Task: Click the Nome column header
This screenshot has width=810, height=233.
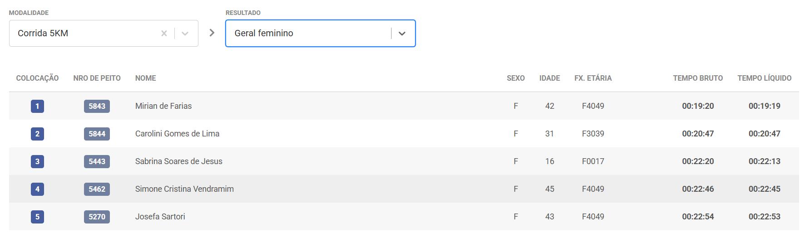Action: click(x=145, y=78)
